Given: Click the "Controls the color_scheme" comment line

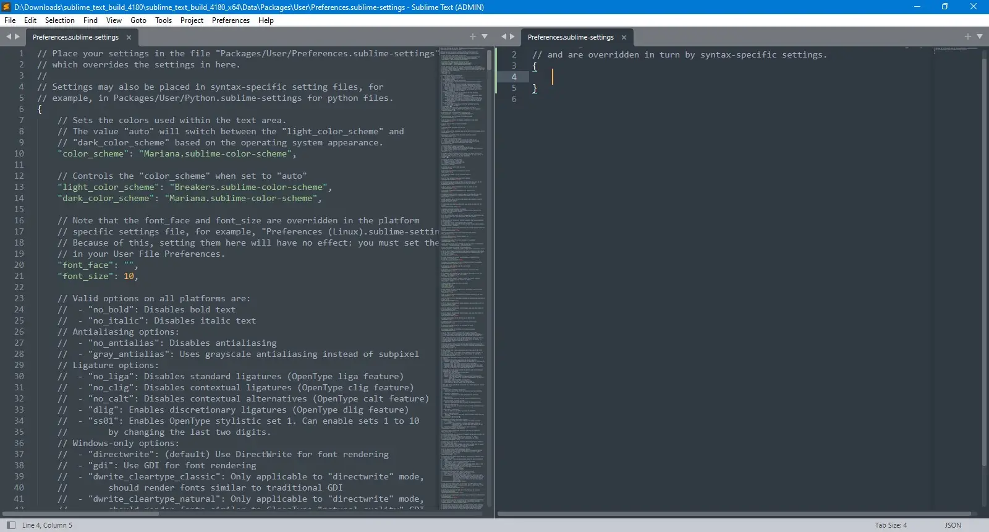Looking at the screenshot, I should coord(182,176).
